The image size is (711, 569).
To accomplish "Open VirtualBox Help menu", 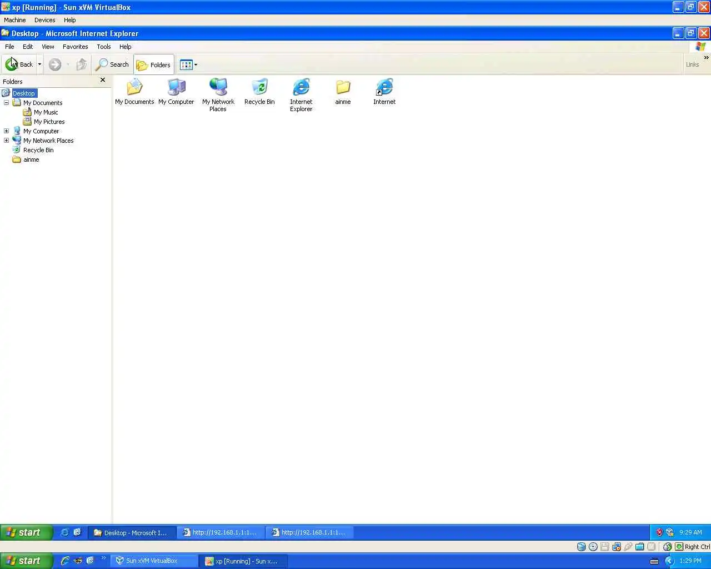I will pyautogui.click(x=69, y=20).
